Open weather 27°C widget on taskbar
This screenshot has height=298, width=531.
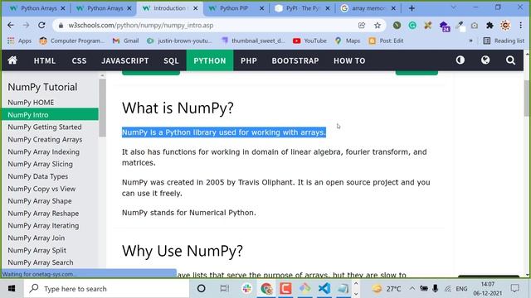(387, 289)
